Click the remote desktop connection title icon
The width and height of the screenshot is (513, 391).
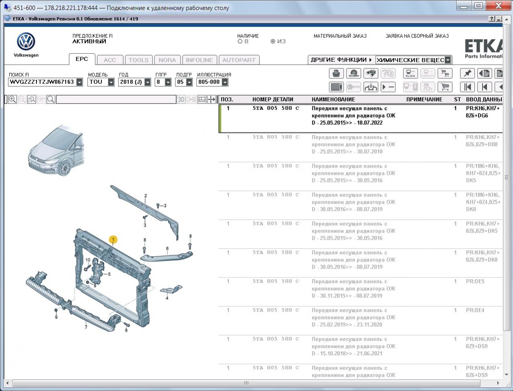click(7, 7)
